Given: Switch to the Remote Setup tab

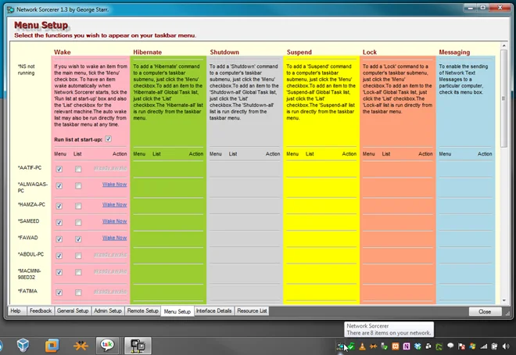Looking at the screenshot, I should tap(143, 311).
